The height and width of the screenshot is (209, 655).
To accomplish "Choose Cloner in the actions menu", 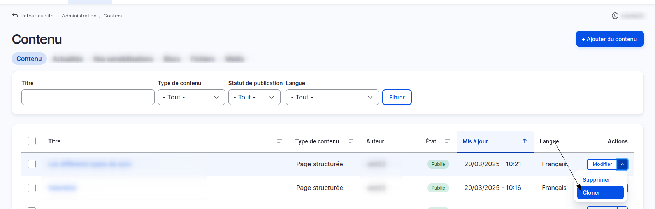I will (x=601, y=193).
